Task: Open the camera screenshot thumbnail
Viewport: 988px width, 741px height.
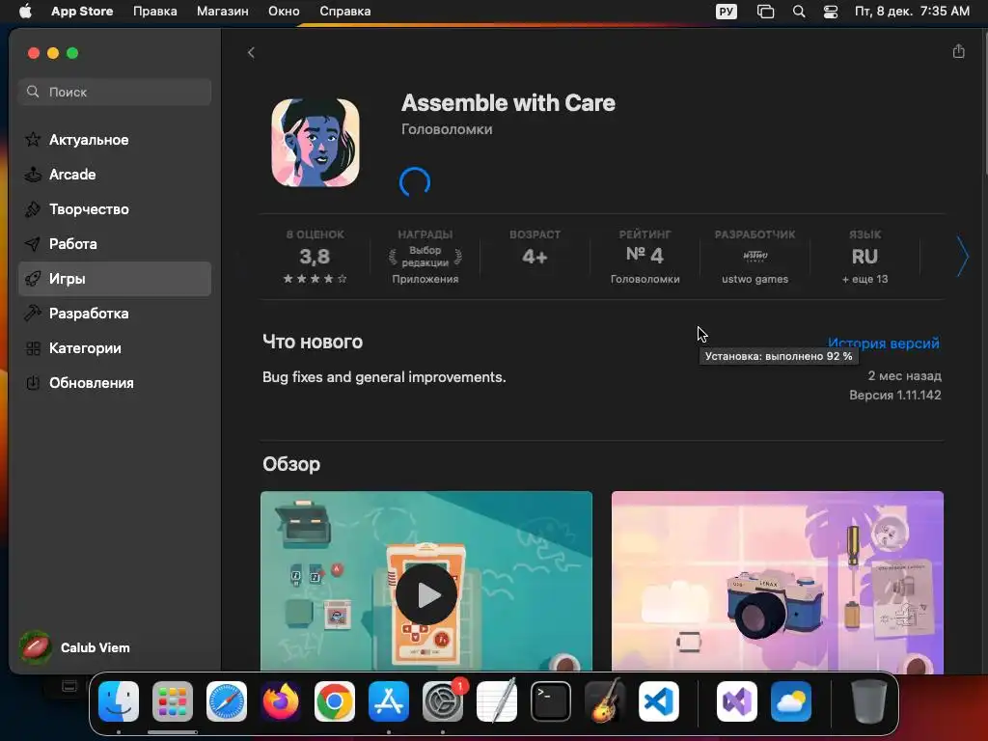Action: [x=778, y=582]
